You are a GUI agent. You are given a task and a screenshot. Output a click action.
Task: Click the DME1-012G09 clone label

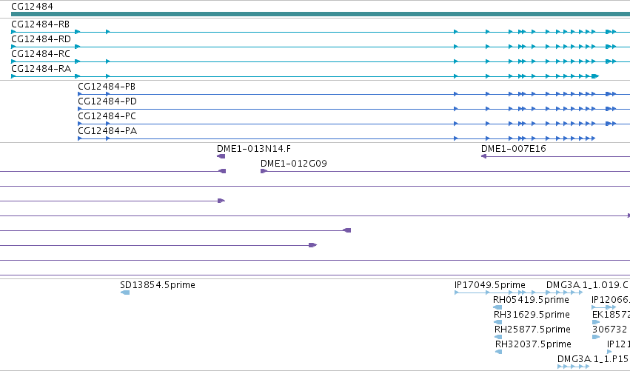[294, 164]
